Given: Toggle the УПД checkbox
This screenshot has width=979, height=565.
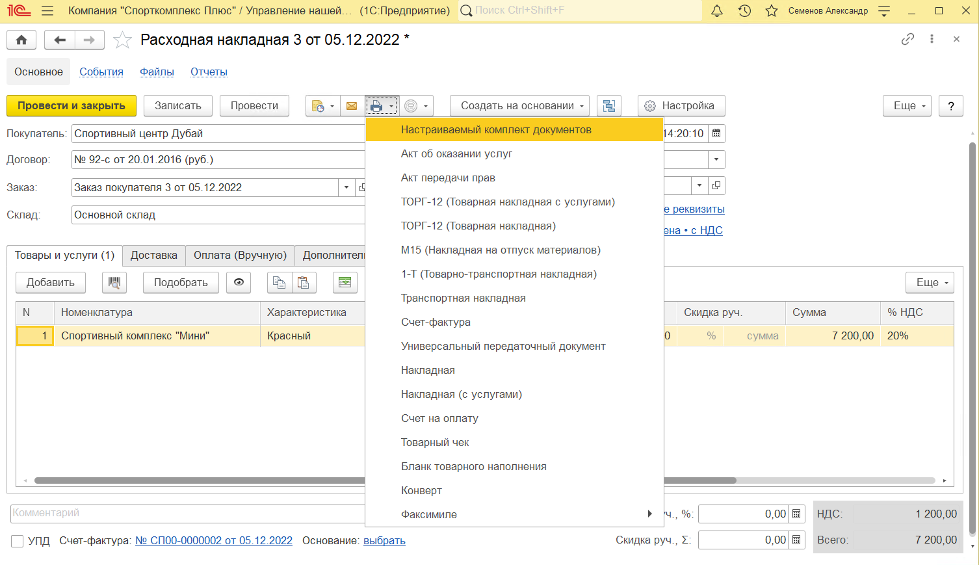Looking at the screenshot, I should (18, 541).
